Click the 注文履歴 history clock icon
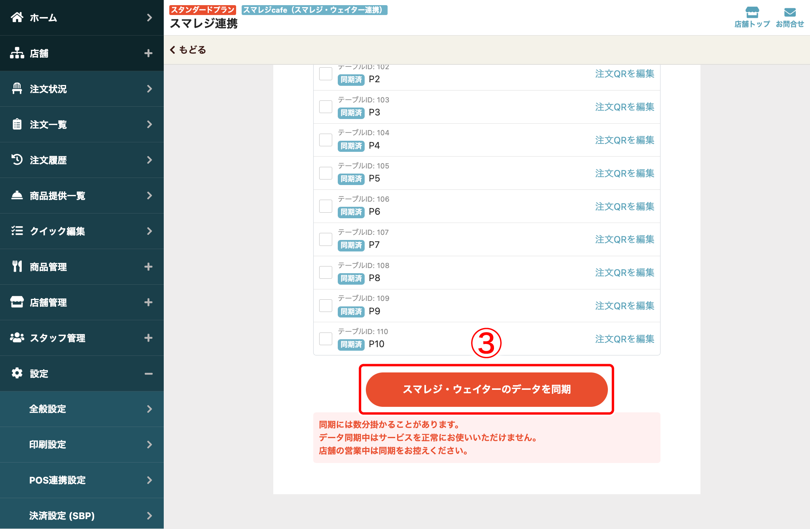The image size is (810, 529). point(17,159)
